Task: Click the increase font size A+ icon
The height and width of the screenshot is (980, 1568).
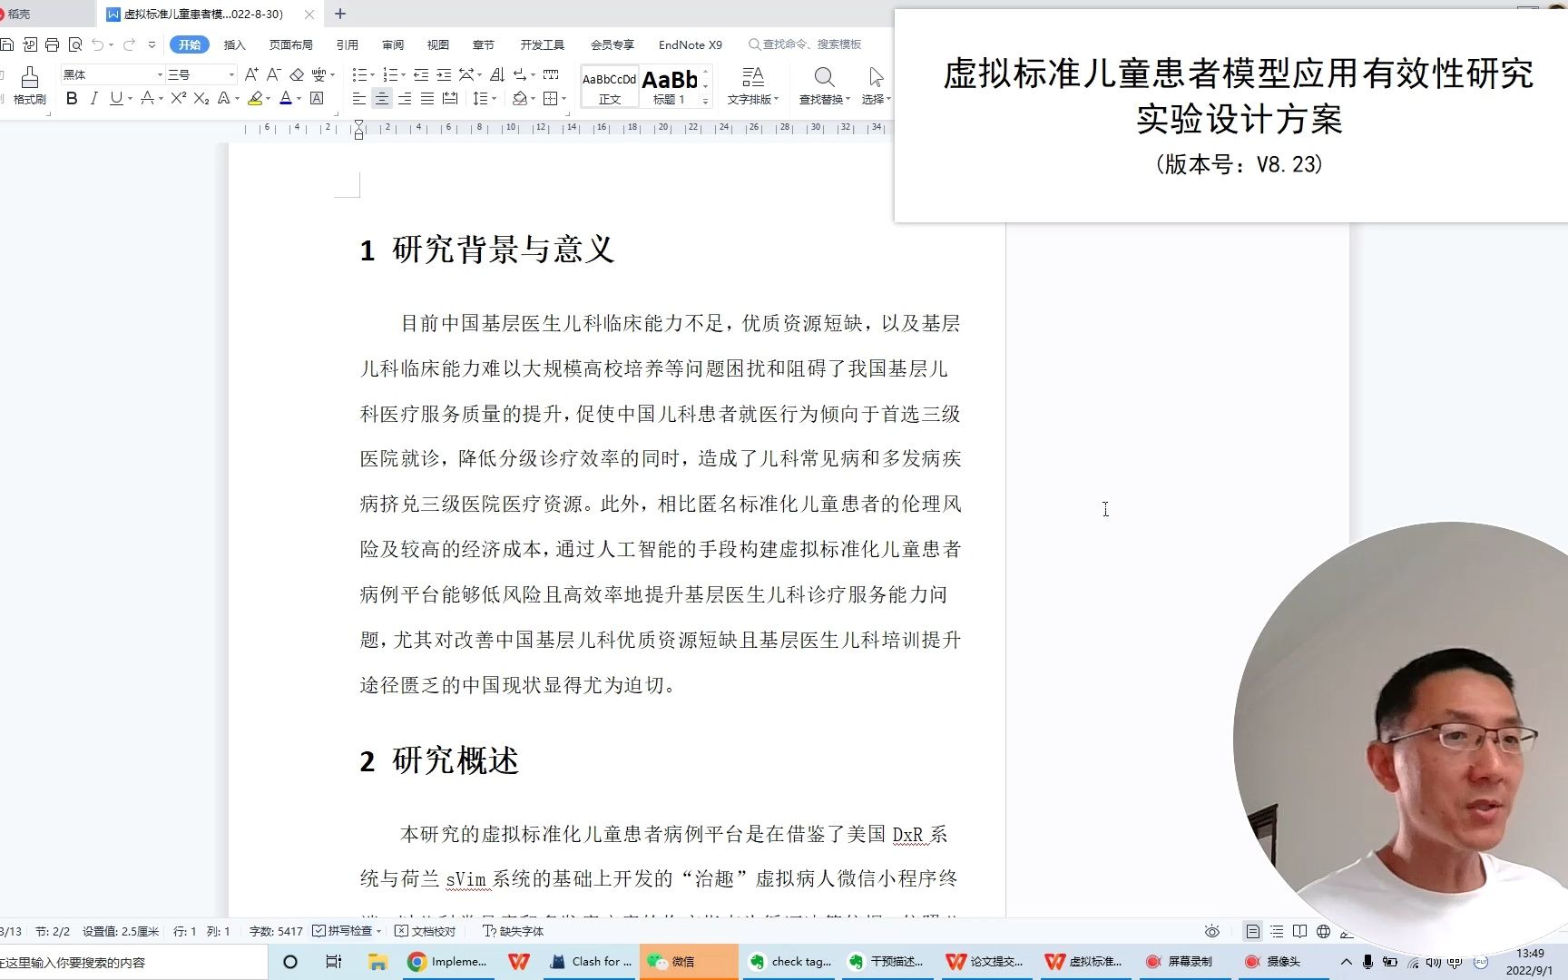Action: coord(251,74)
